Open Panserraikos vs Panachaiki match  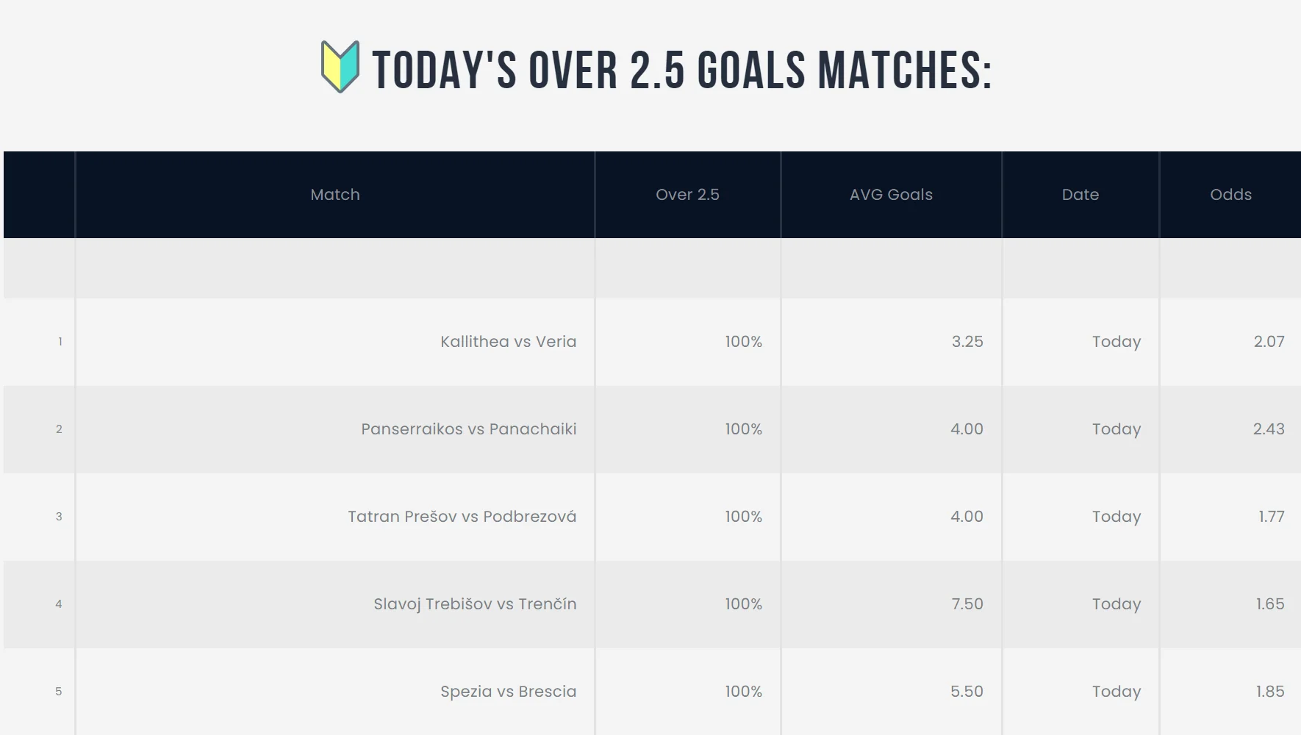(468, 429)
